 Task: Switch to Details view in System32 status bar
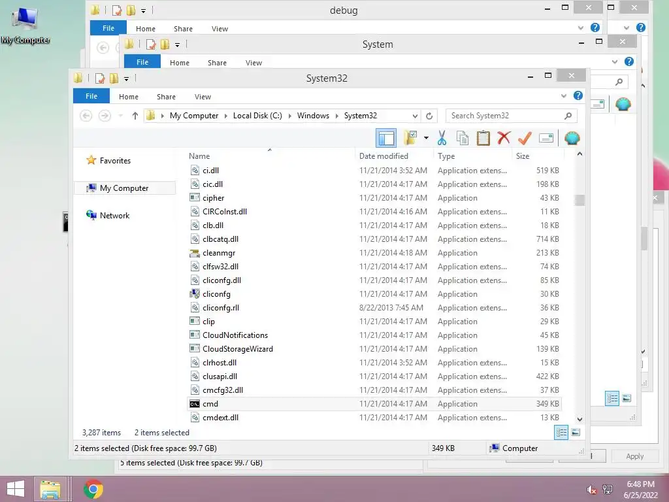click(561, 433)
